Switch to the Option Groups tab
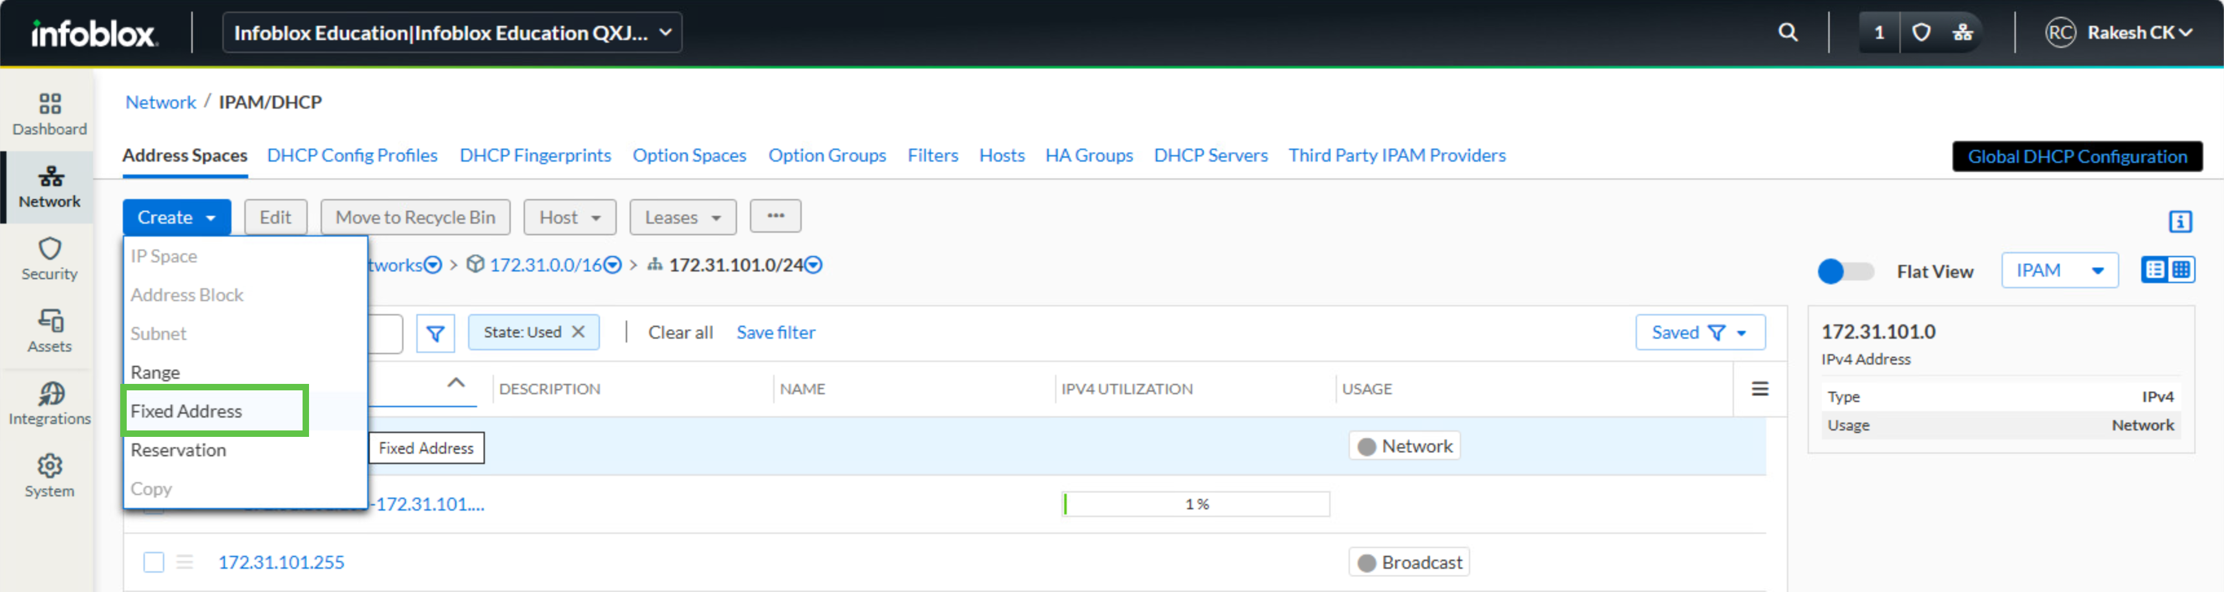This screenshot has height=592, width=2224. [827, 156]
